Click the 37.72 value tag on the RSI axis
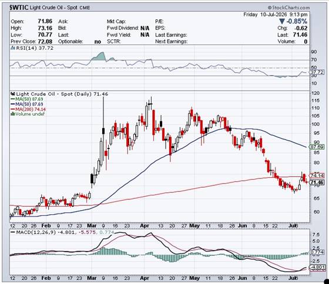This screenshot has height=284, width=329. [x=317, y=72]
